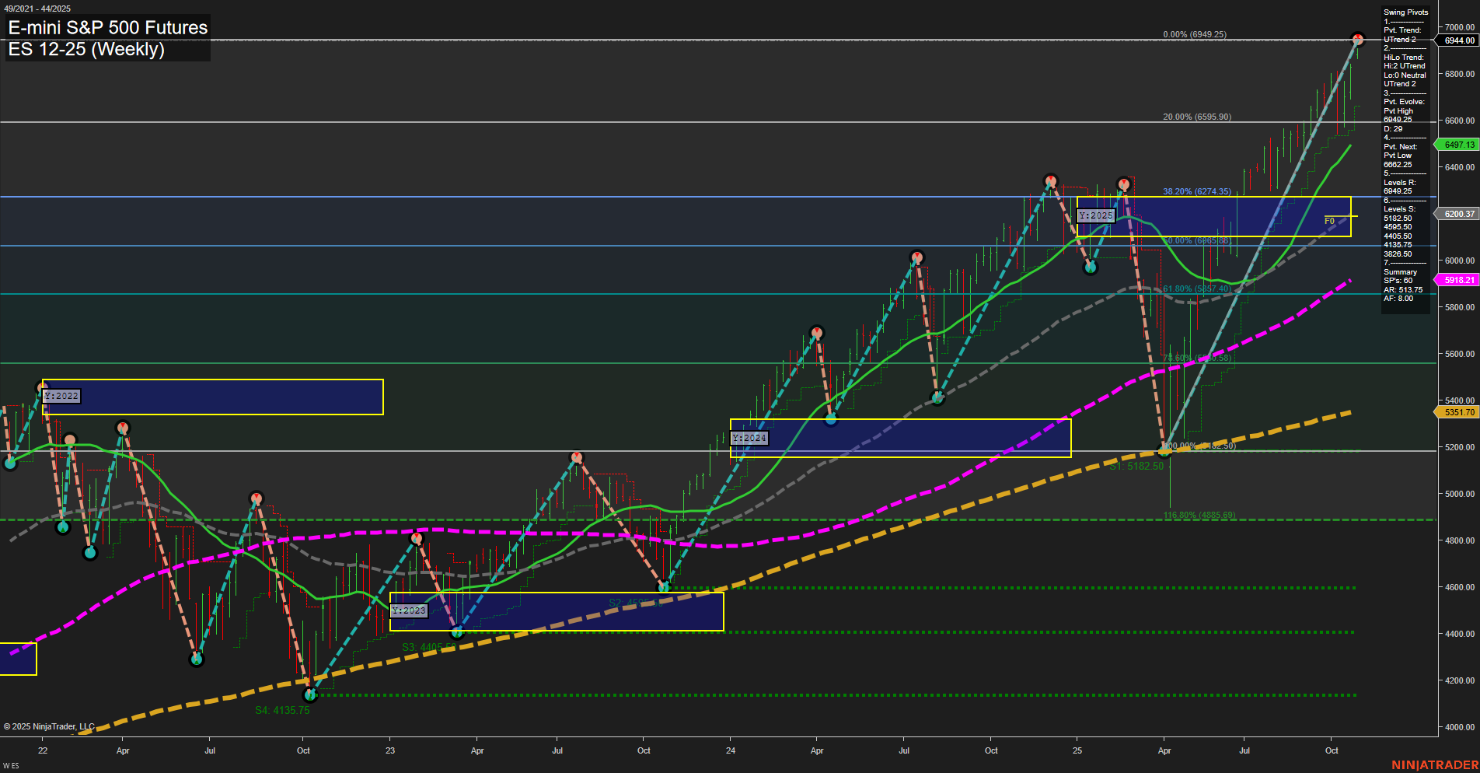Click the Swing Pivots panel header
This screenshot has width=1480, height=773.
click(1405, 12)
